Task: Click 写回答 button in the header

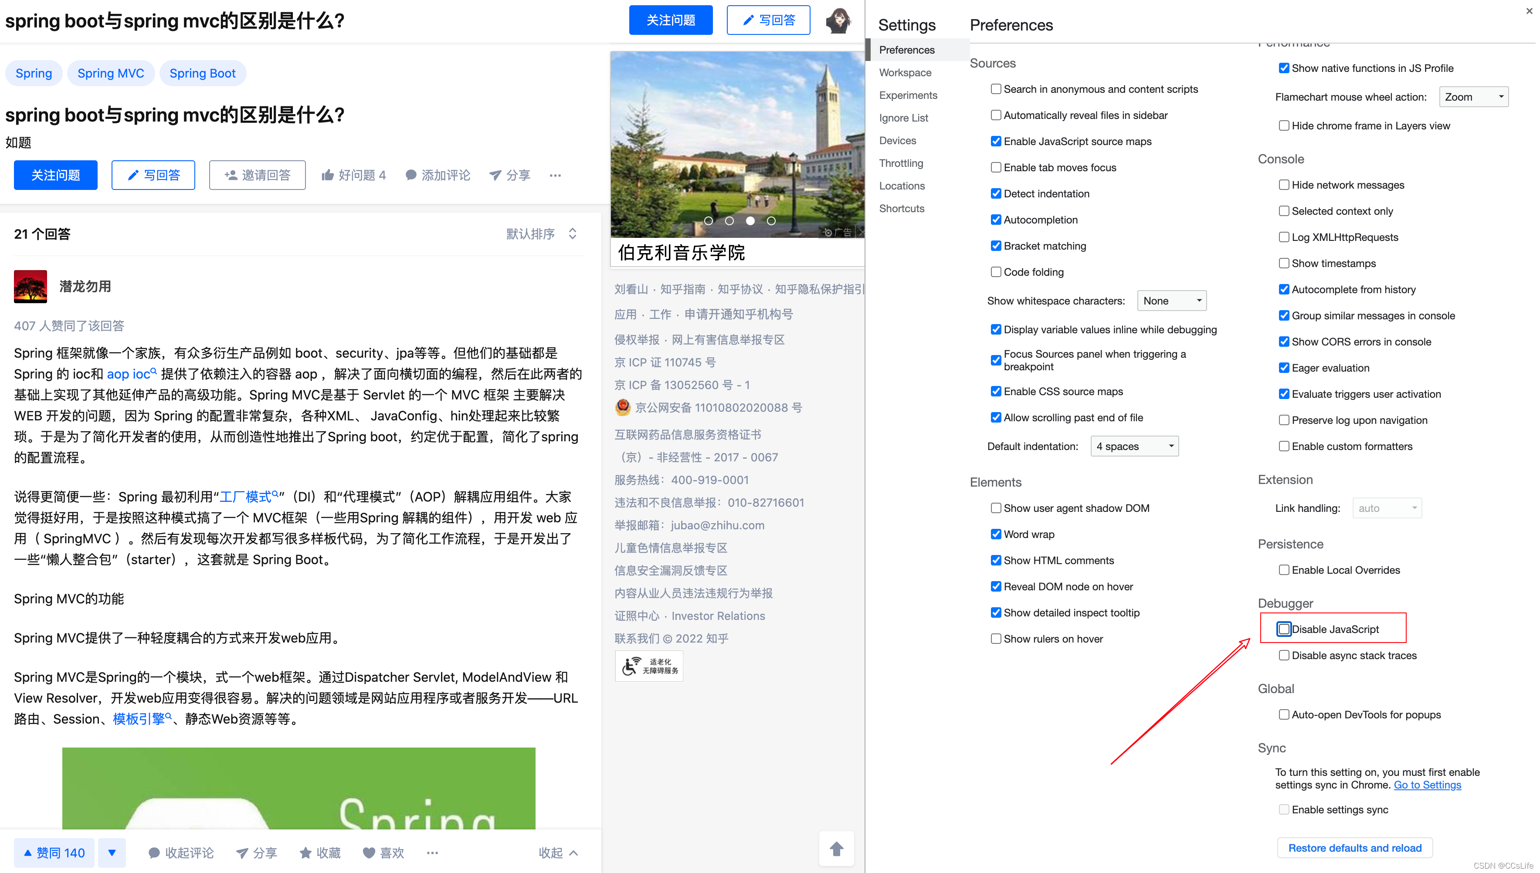Action: coord(768,20)
